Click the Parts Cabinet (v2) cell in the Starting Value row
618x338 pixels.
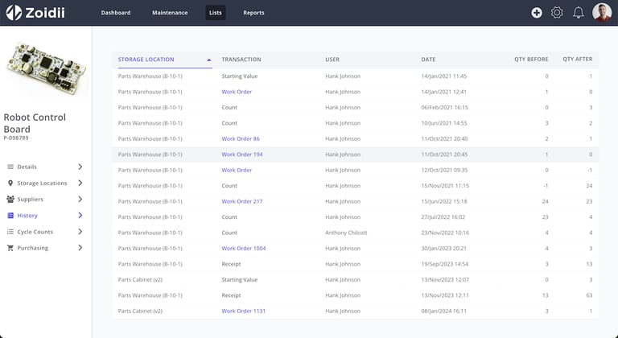point(140,279)
